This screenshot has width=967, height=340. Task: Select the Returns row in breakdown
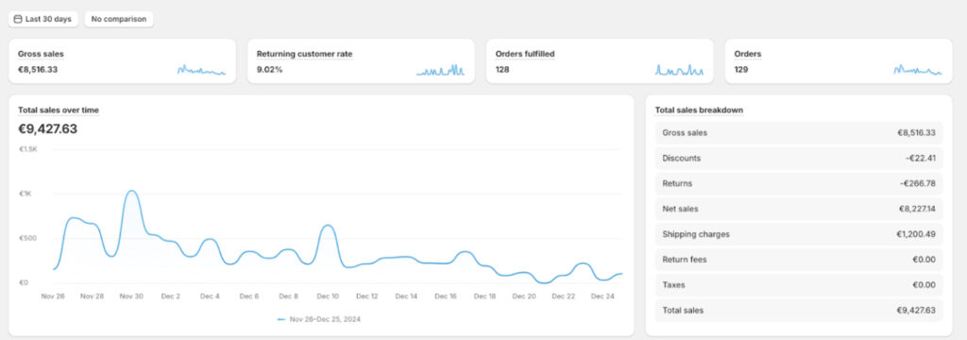pyautogui.click(x=799, y=183)
